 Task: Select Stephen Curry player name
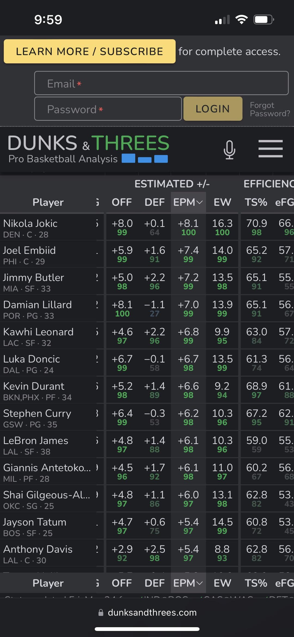click(37, 413)
